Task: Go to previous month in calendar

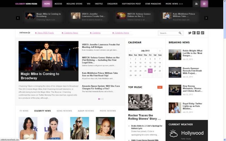Action: coord(131,51)
